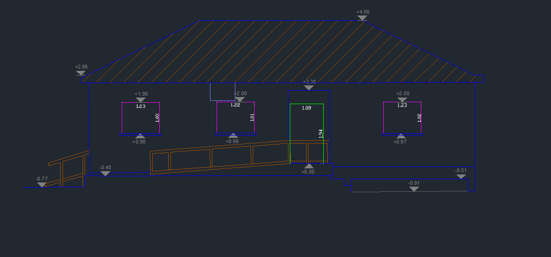Click the 1.08 door width dimension
Viewport: 551px width, 257px height.
pyautogui.click(x=306, y=108)
